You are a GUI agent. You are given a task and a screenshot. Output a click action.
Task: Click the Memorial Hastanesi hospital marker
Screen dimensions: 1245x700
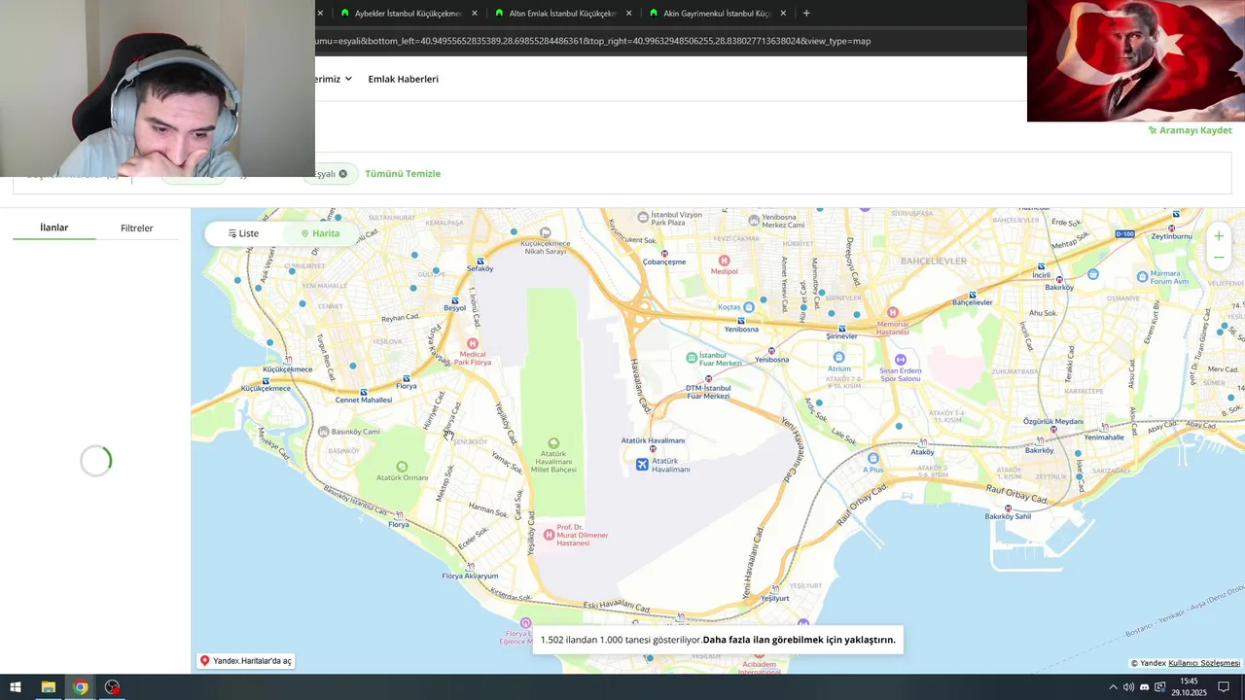click(893, 312)
